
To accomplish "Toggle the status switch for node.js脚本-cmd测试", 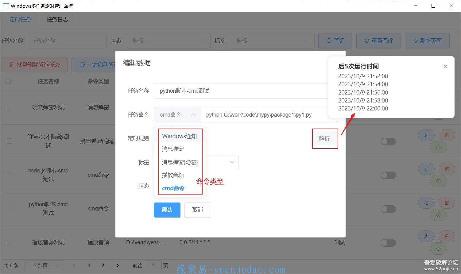I will click(388, 175).
